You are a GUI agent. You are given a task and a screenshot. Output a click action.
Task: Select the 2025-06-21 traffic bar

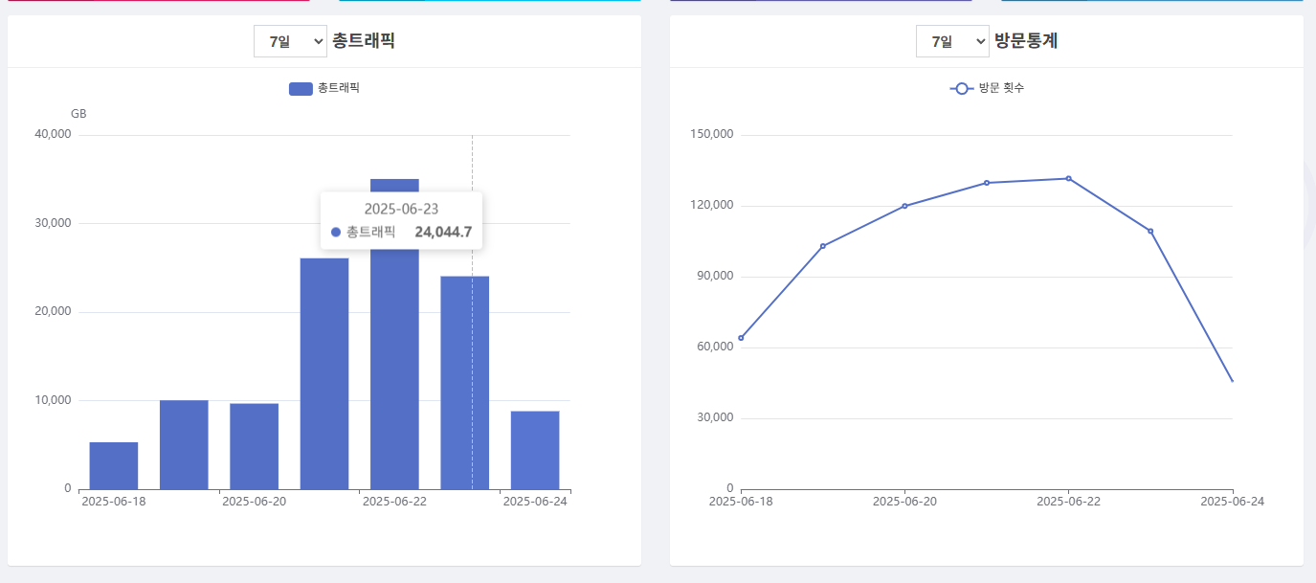[324, 373]
